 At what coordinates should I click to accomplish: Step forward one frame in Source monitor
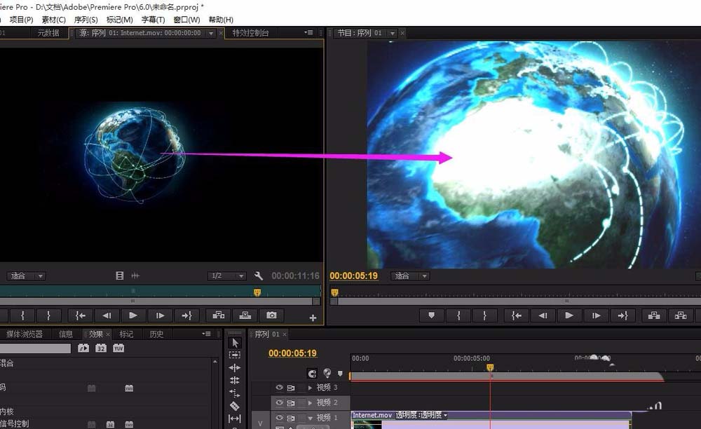pos(160,315)
